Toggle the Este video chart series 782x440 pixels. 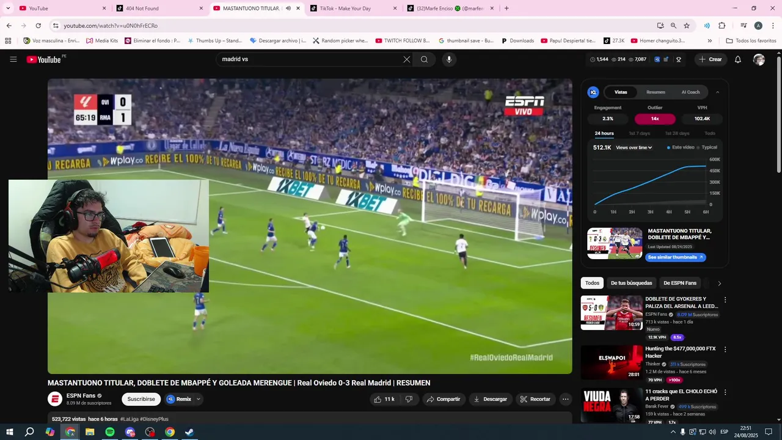[681, 147]
